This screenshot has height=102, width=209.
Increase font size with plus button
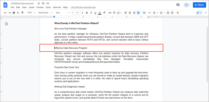tap(82, 13)
